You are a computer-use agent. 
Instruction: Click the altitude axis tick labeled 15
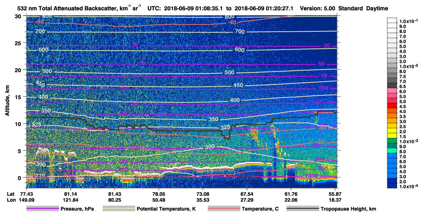[18, 97]
